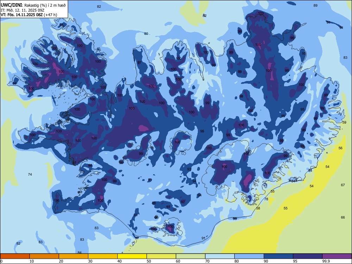Click the map value '58' on the southeast coast
This screenshot has width=352, height=264.
(x=258, y=208)
